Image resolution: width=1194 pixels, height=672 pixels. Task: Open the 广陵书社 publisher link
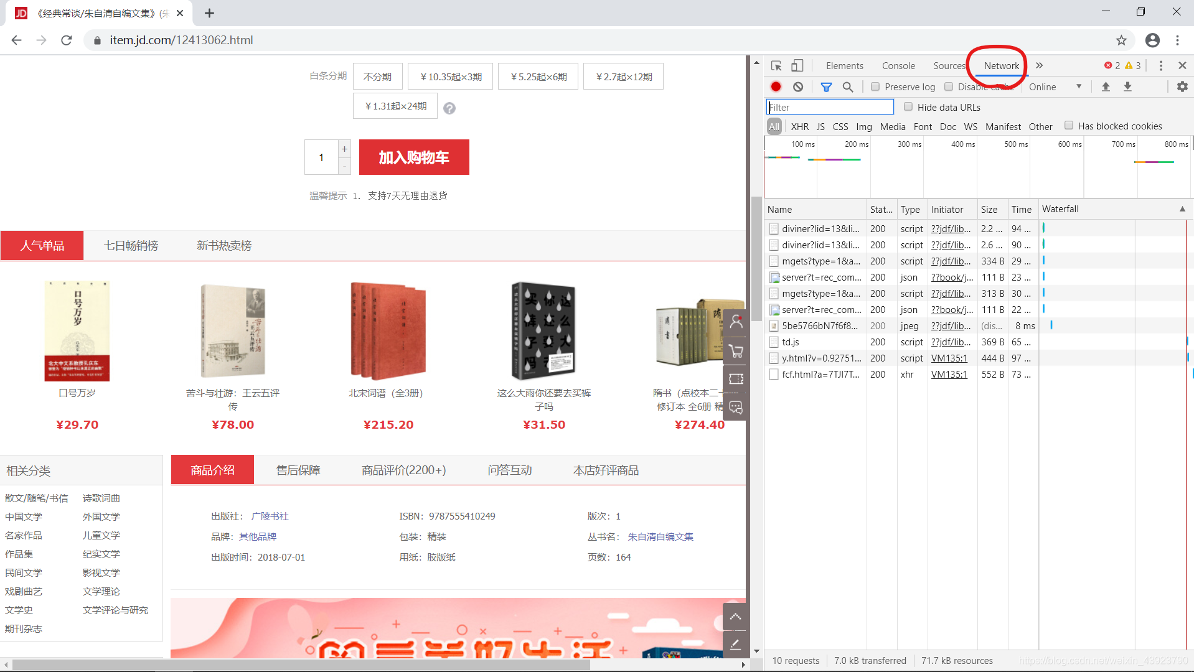[270, 516]
